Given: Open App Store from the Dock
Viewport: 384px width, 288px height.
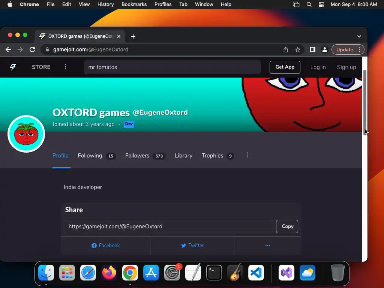Looking at the screenshot, I should 151,273.
